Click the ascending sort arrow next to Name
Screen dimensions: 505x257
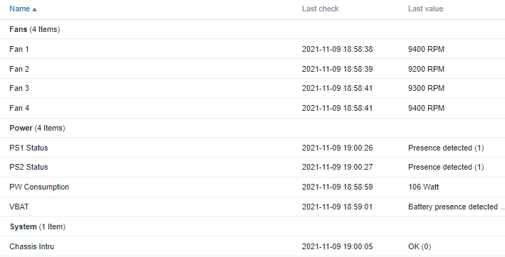(x=34, y=9)
